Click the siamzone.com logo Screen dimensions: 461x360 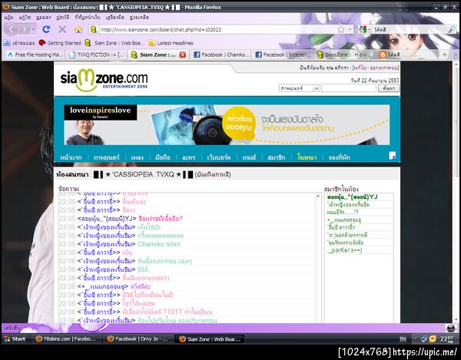104,80
